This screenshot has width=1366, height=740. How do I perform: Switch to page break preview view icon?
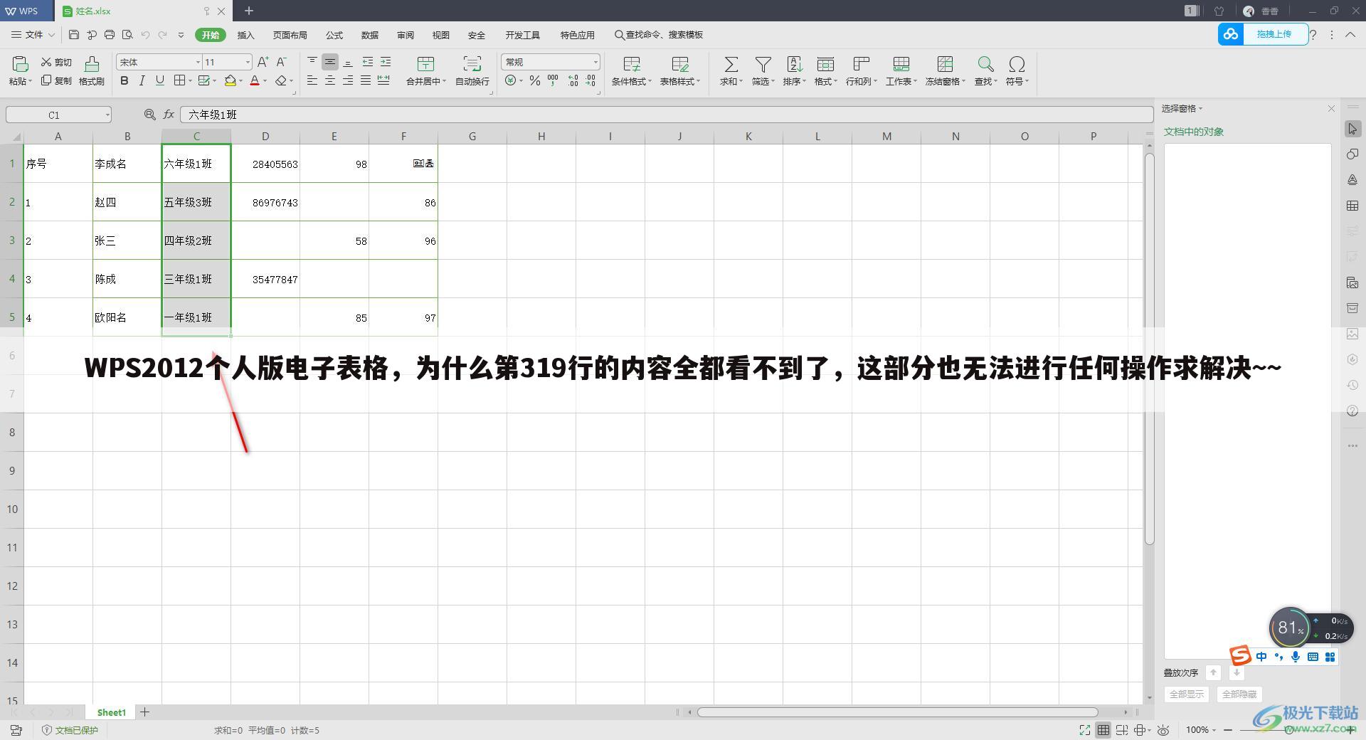1122,730
